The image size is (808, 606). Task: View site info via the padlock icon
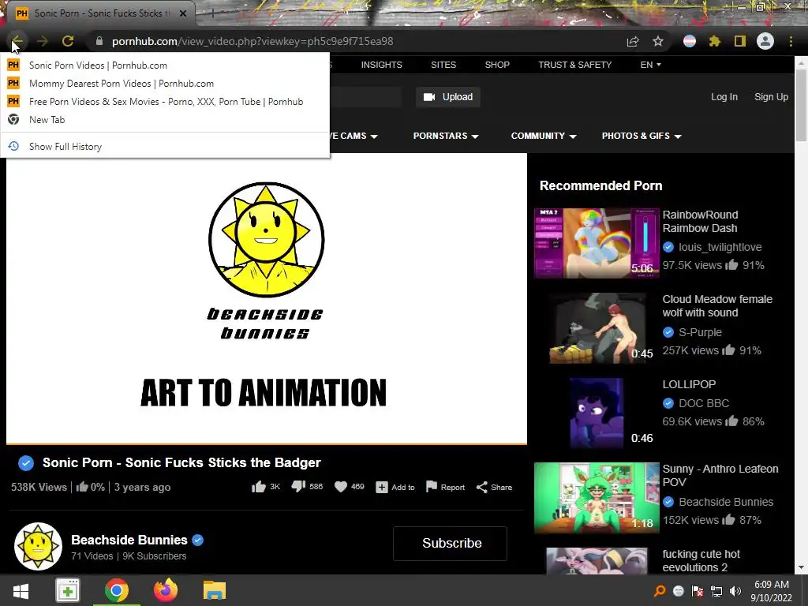pyautogui.click(x=99, y=41)
